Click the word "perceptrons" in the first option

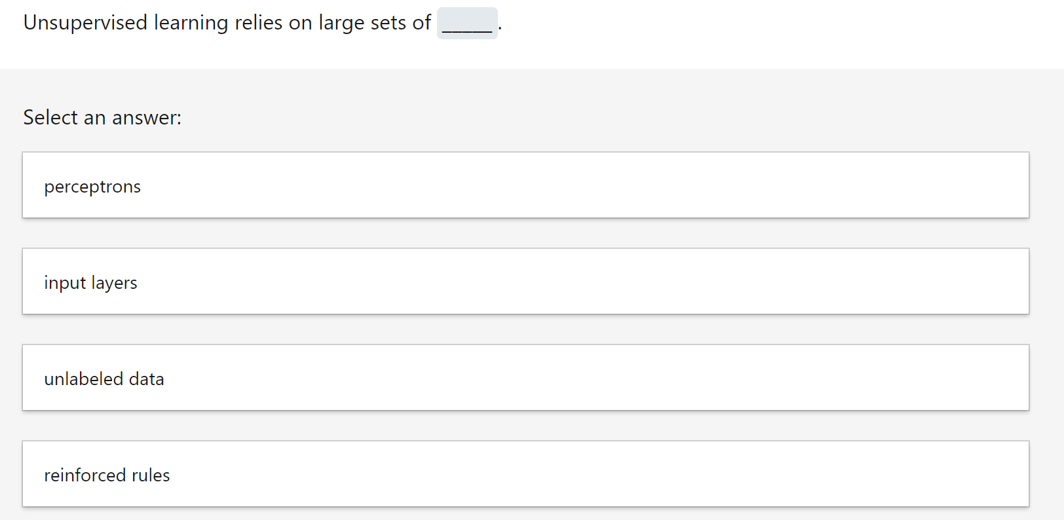(92, 187)
